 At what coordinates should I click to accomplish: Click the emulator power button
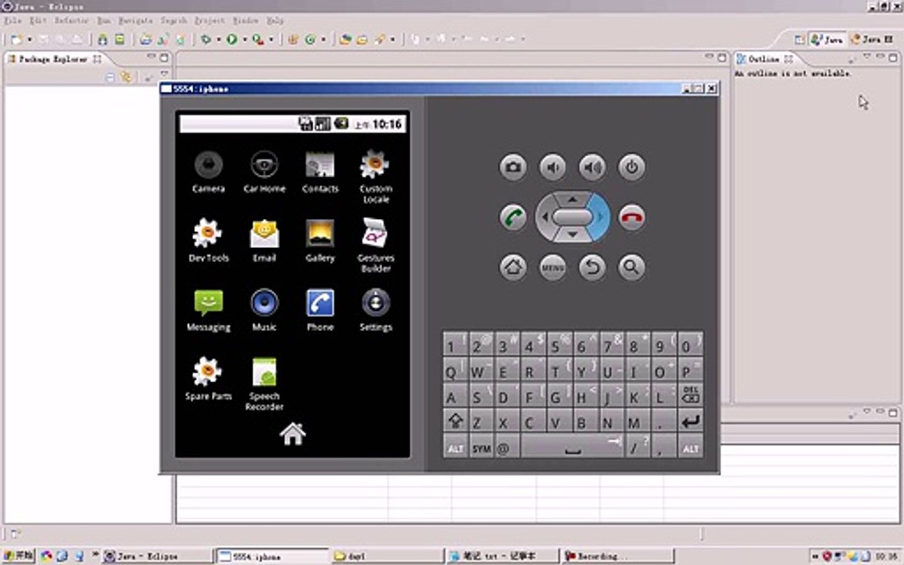(x=632, y=167)
